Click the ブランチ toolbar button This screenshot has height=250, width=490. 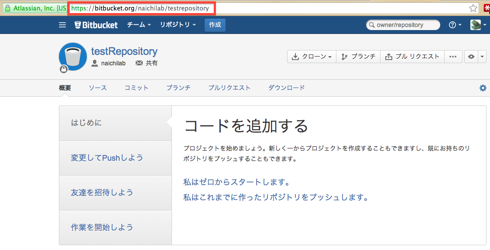point(358,57)
